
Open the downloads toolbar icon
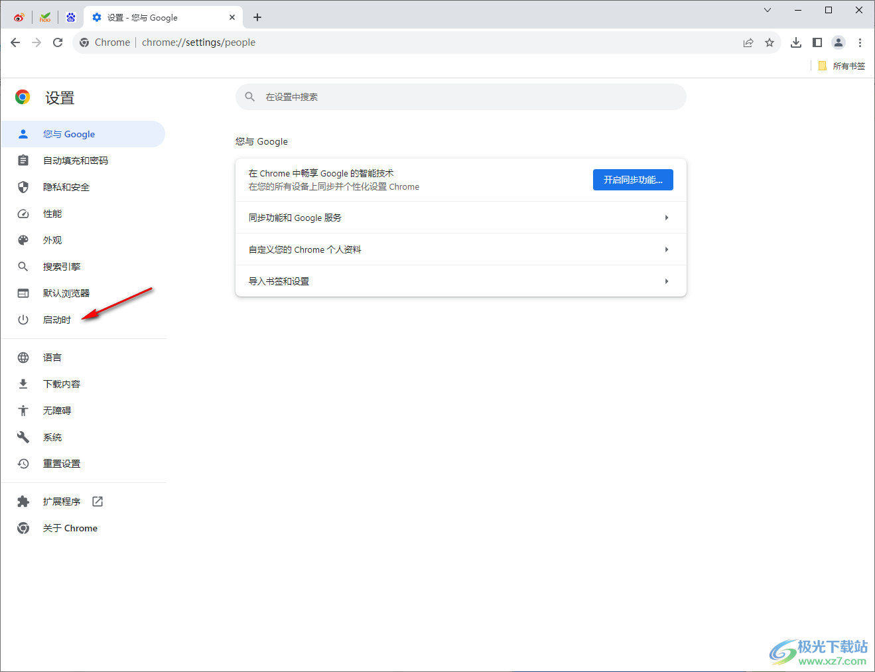[x=796, y=42]
